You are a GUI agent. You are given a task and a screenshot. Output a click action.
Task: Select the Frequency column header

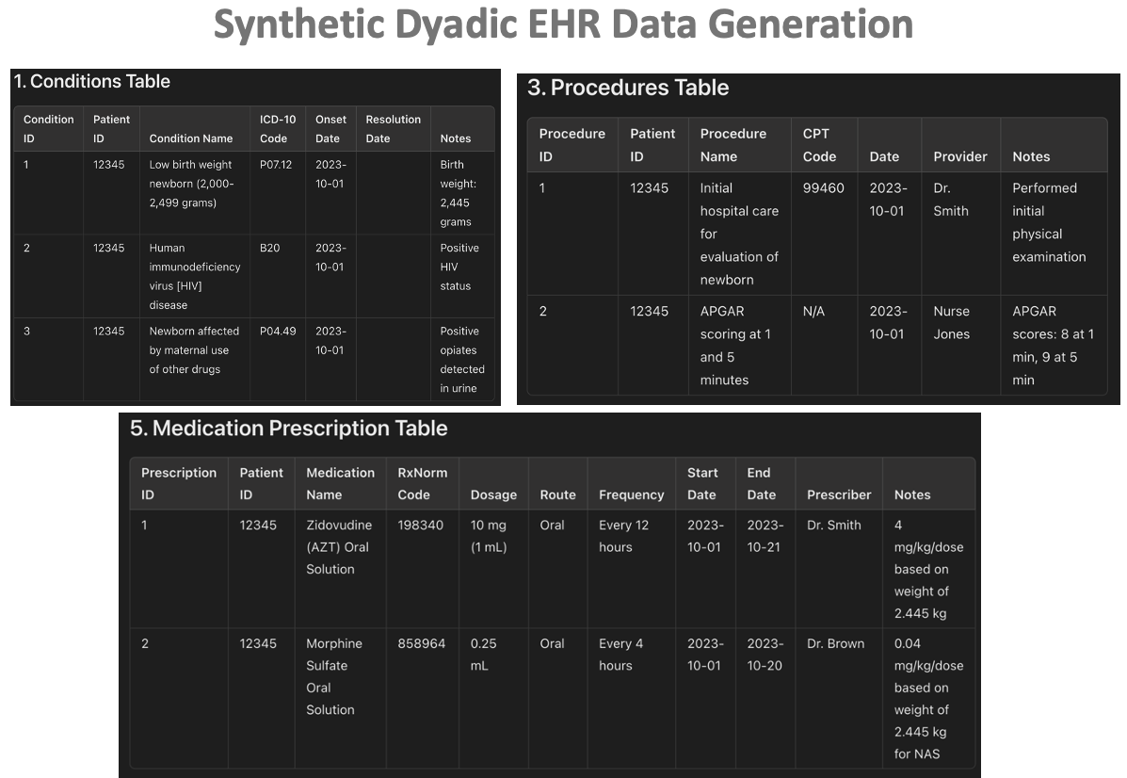tap(631, 494)
